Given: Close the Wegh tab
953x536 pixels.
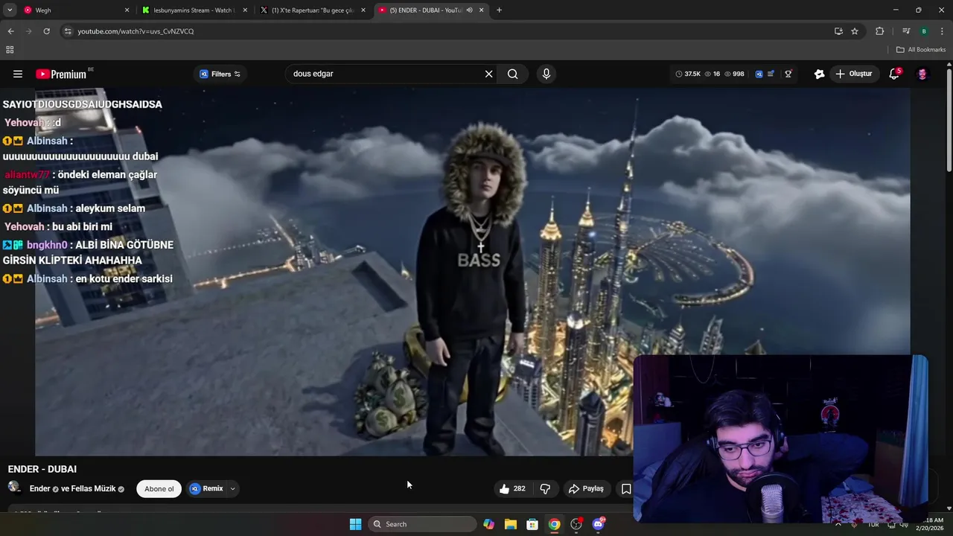Looking at the screenshot, I should pos(127,10).
